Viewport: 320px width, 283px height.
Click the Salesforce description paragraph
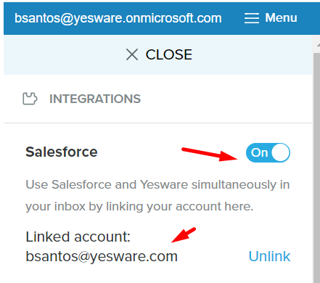(157, 195)
